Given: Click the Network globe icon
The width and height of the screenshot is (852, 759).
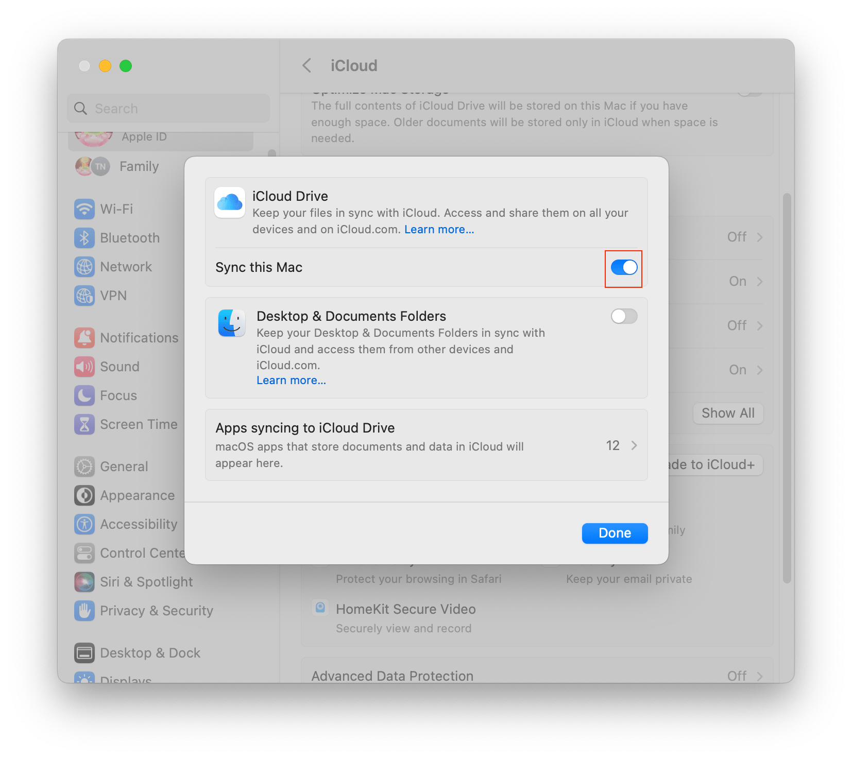Looking at the screenshot, I should click(x=84, y=267).
